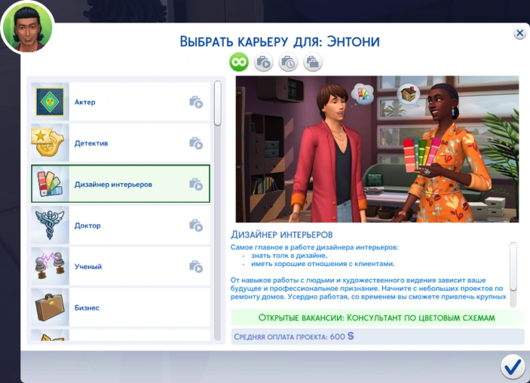Select the infinity all-careers filter
530x383 pixels.
click(x=239, y=63)
